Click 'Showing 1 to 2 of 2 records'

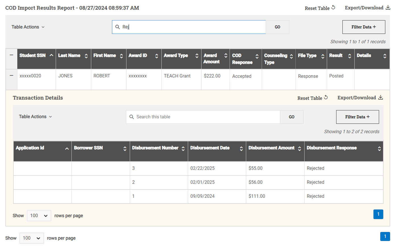(x=352, y=131)
